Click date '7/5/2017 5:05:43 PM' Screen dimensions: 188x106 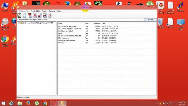click(109, 40)
